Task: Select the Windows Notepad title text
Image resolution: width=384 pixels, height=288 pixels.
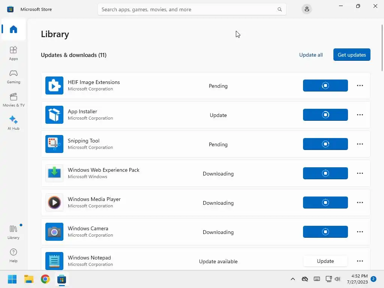Action: click(89, 258)
